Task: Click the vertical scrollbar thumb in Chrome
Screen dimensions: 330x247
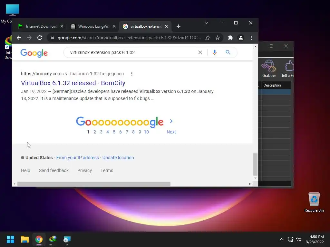Action: (255, 164)
